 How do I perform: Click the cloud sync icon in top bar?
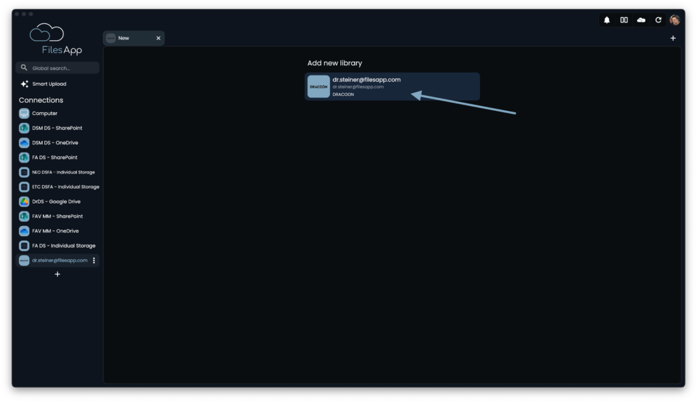point(641,20)
